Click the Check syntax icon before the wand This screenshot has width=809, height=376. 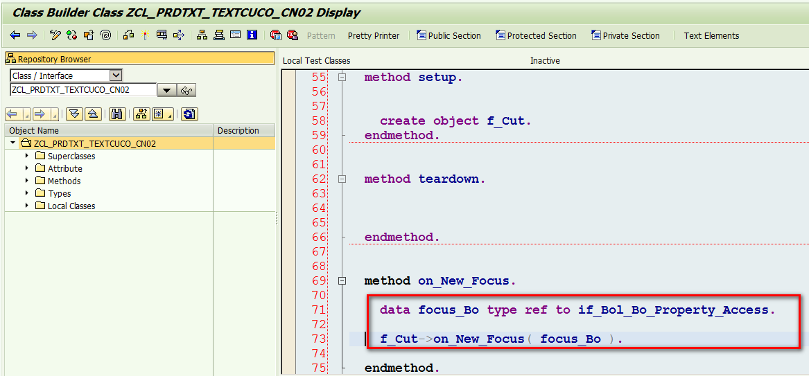coord(129,35)
